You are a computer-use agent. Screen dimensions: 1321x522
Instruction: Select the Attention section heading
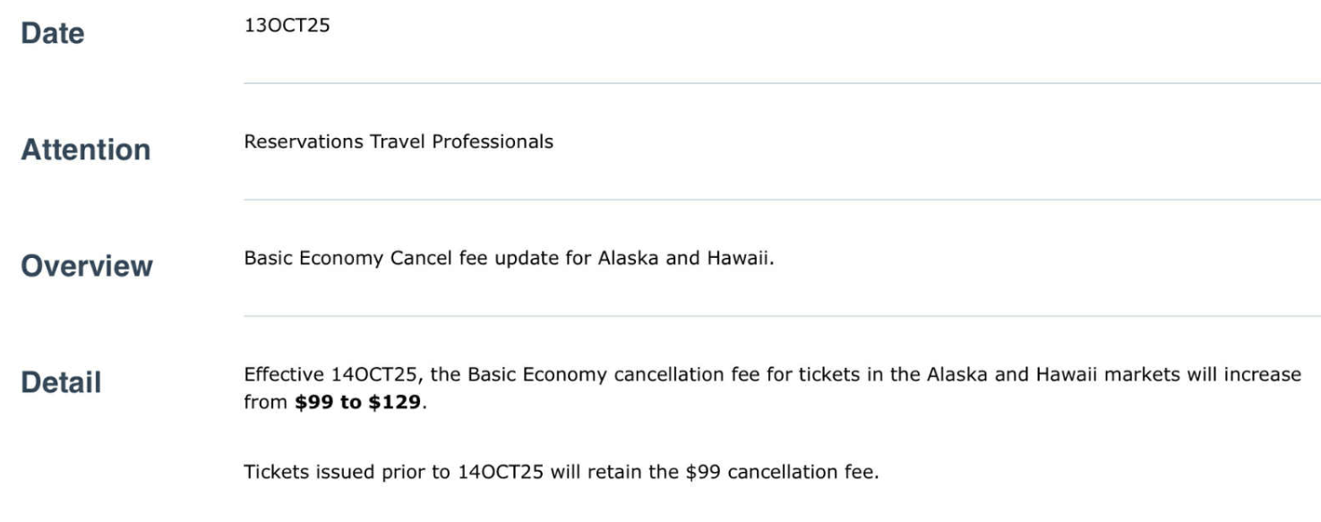(x=86, y=150)
